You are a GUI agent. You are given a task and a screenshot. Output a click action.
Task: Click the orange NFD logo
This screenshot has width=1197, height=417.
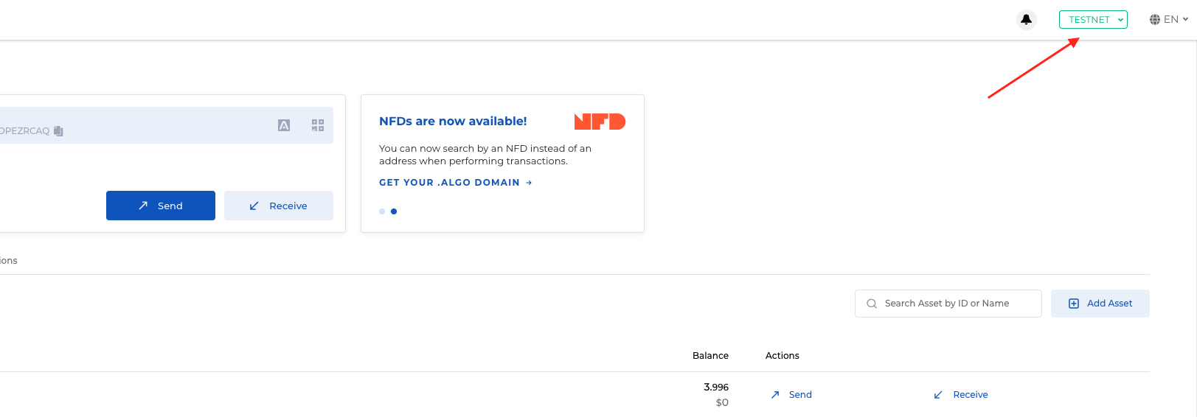pos(600,122)
